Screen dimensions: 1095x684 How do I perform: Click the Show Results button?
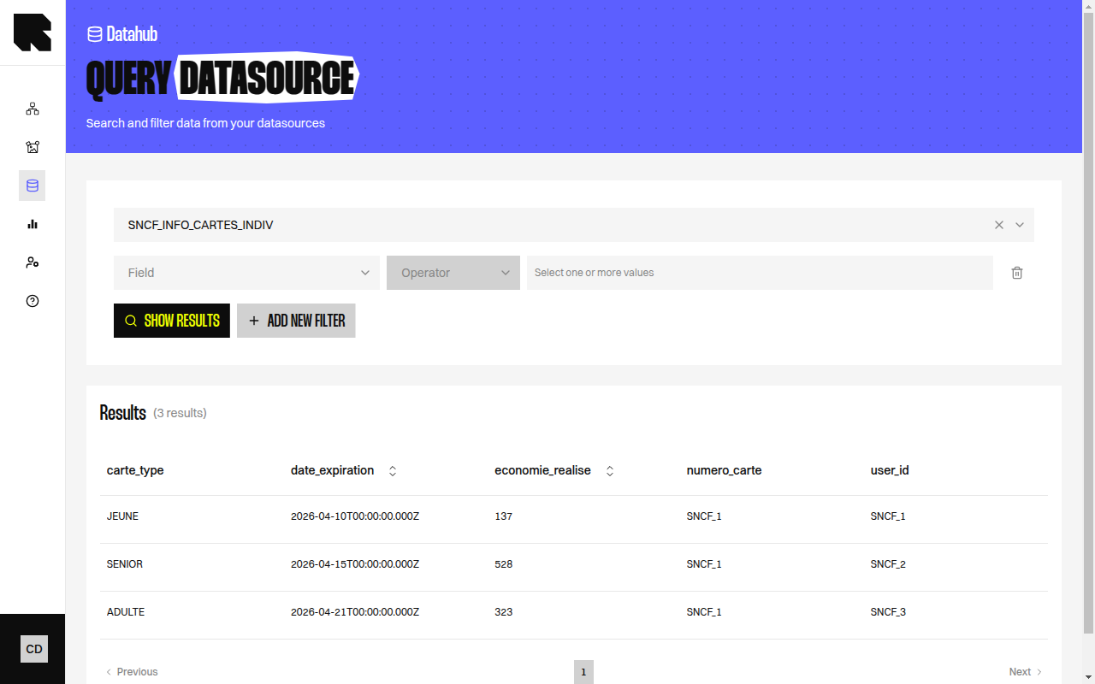pos(172,321)
